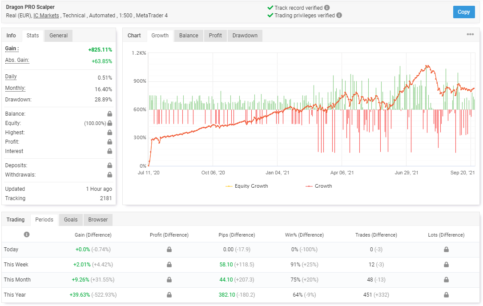Select the General tab in stats panel

(x=58, y=36)
